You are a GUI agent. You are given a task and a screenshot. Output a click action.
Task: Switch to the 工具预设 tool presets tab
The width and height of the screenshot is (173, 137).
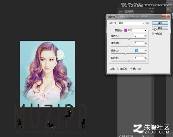129,11
